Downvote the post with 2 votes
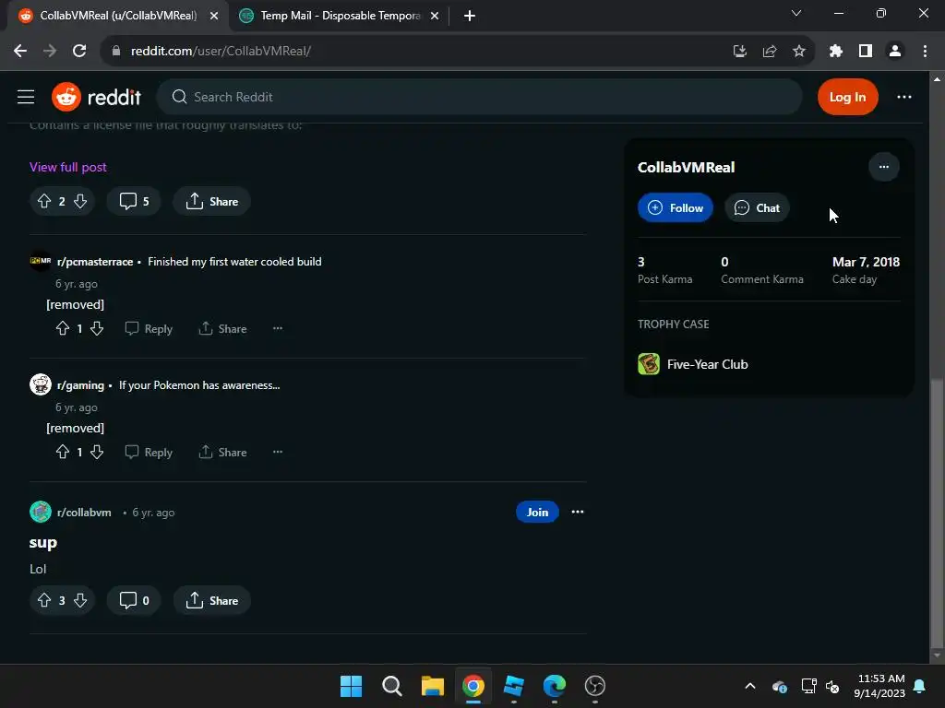This screenshot has height=708, width=945. [80, 201]
